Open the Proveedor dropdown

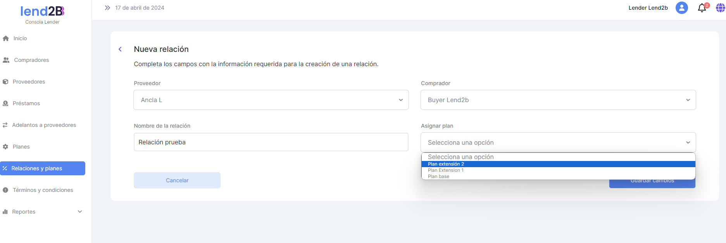(x=271, y=100)
